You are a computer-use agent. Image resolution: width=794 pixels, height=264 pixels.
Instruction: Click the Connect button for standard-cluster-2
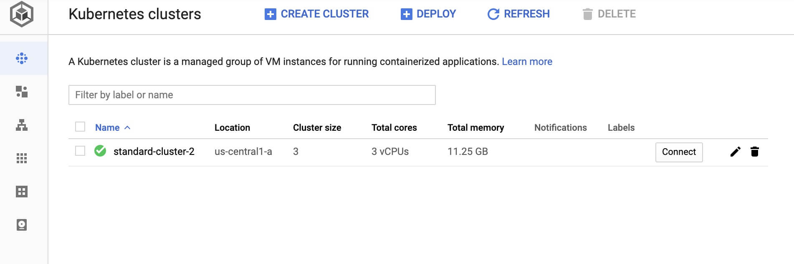point(679,152)
